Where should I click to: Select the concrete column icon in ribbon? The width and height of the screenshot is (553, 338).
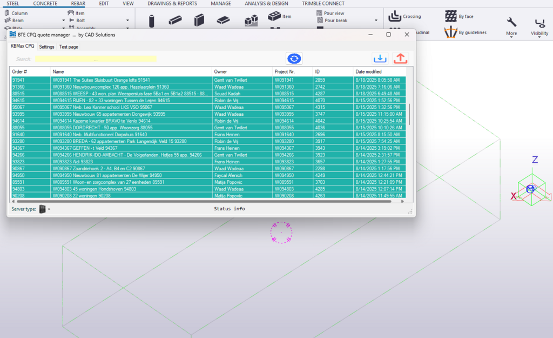point(152,21)
